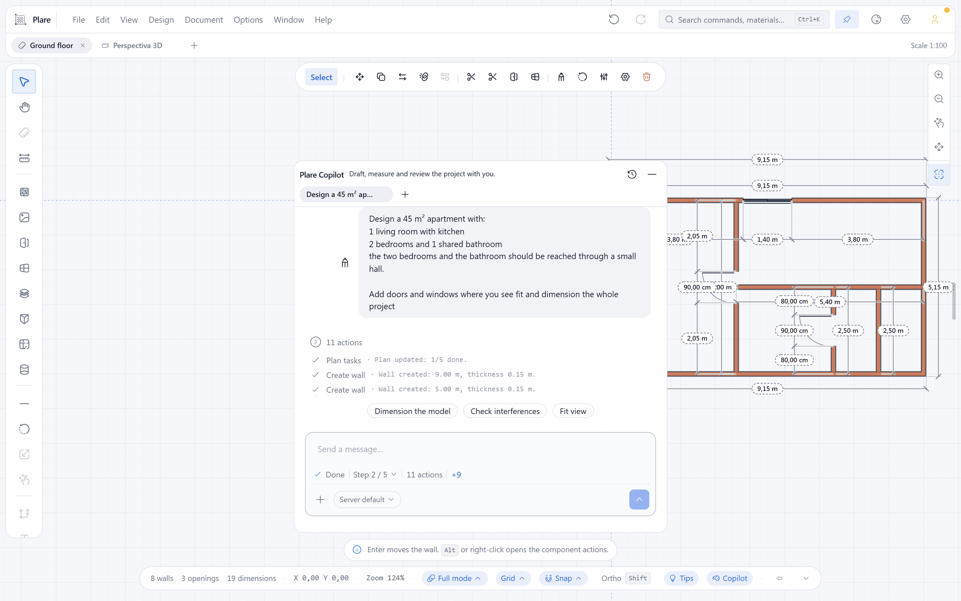Open the Design menu
This screenshot has width=961, height=601.
coord(161,20)
